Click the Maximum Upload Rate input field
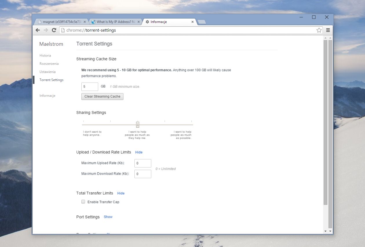The height and width of the screenshot is (247, 365). 143,163
